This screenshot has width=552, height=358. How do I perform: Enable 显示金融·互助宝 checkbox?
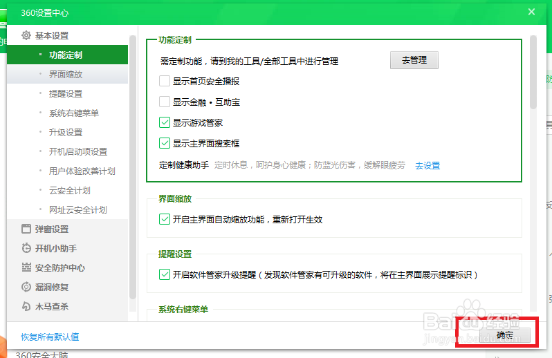(165, 102)
